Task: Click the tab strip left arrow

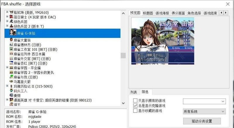Action: [x=221, y=13]
